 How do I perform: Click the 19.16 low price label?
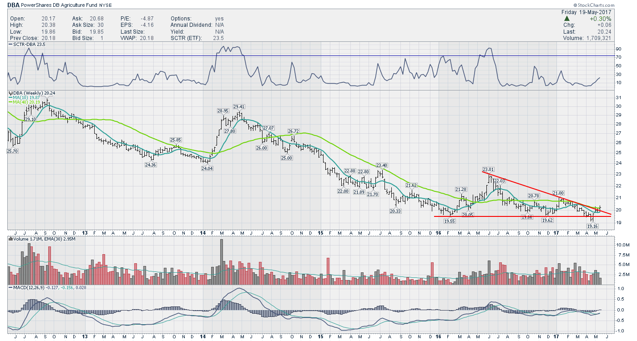pyautogui.click(x=592, y=226)
